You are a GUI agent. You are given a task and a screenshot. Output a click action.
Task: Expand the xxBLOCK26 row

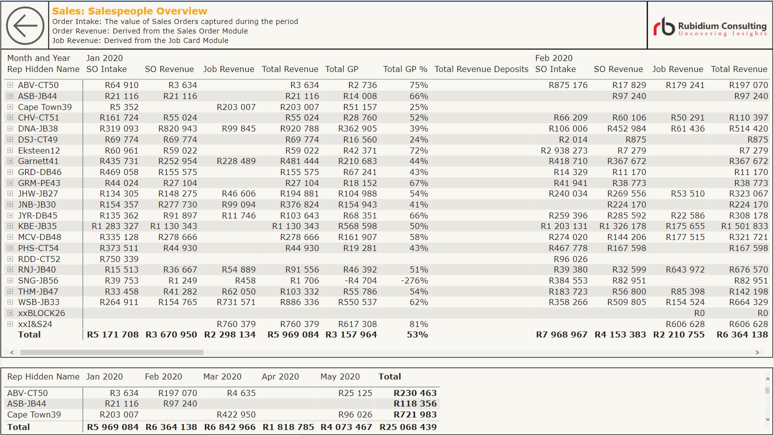[10, 313]
